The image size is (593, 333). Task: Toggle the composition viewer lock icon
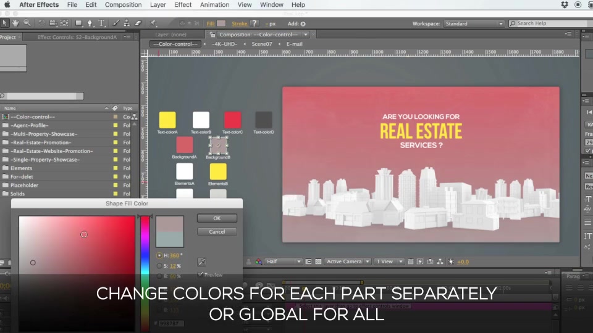(212, 35)
